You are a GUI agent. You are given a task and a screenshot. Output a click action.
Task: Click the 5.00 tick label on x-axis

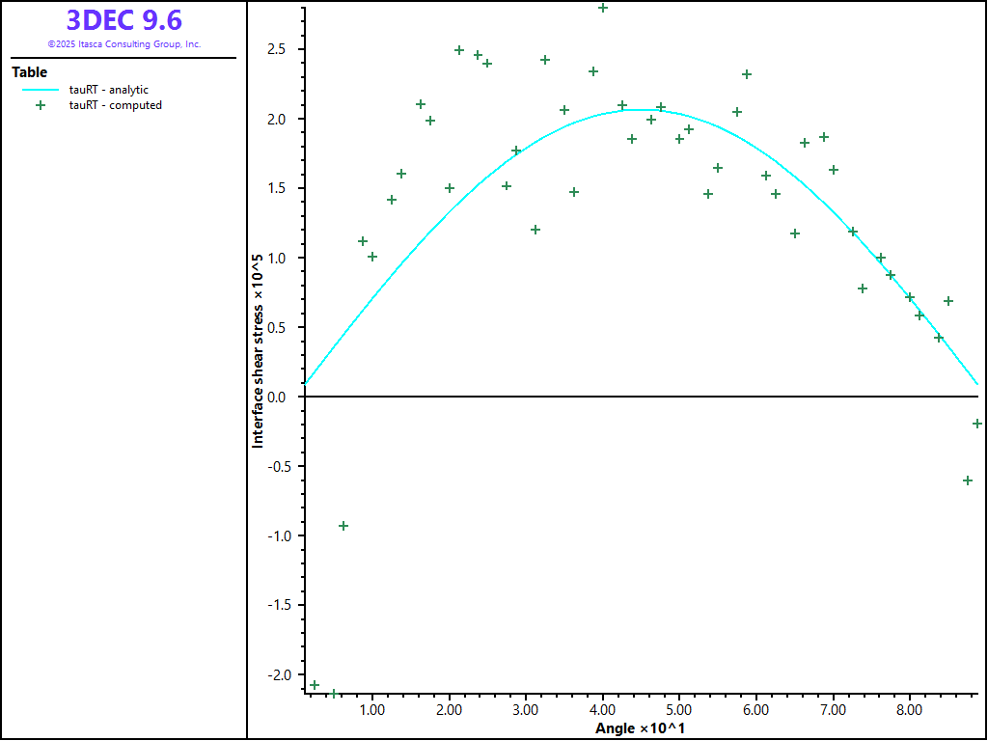[x=679, y=710]
